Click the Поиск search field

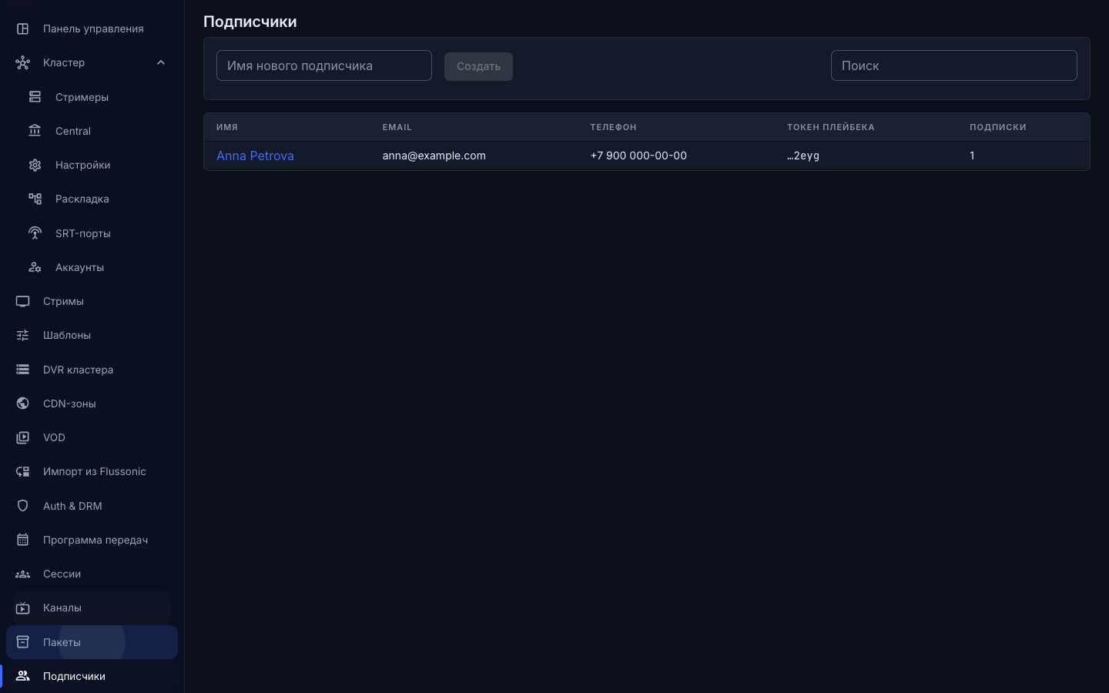[954, 65]
